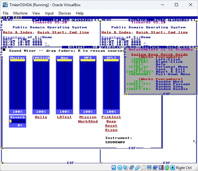Open Quick Start: Cmd line in right terminal
The width and height of the screenshot is (198, 171).
coord(162,32)
